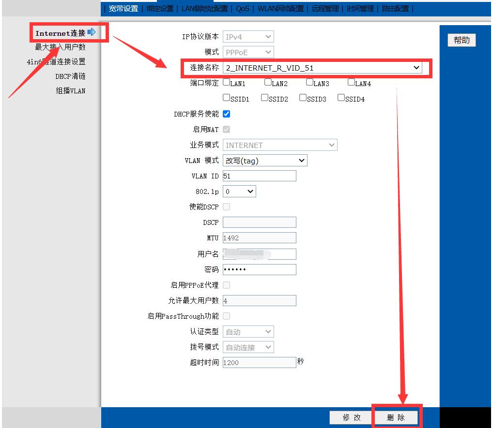Check the 启用PPPoE代理 checkbox
The width and height of the screenshot is (493, 428).
click(226, 285)
